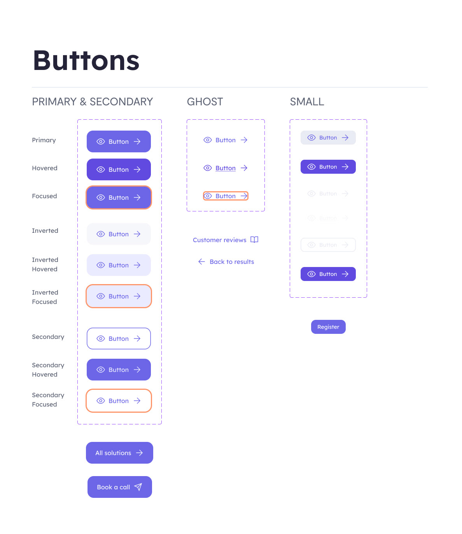Screen dimensions: 462x534
Task: Click the eye icon in the focused ghost button
Action: coord(208,196)
